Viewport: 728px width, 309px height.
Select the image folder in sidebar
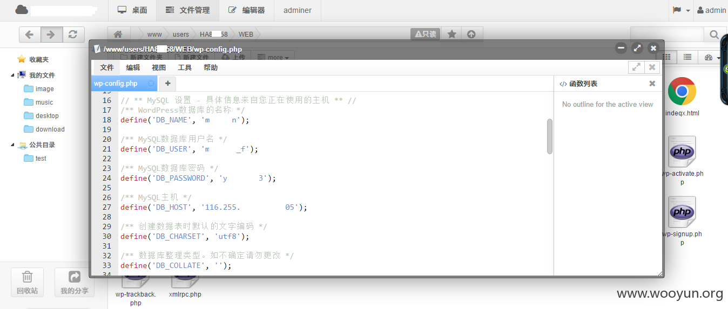point(39,89)
